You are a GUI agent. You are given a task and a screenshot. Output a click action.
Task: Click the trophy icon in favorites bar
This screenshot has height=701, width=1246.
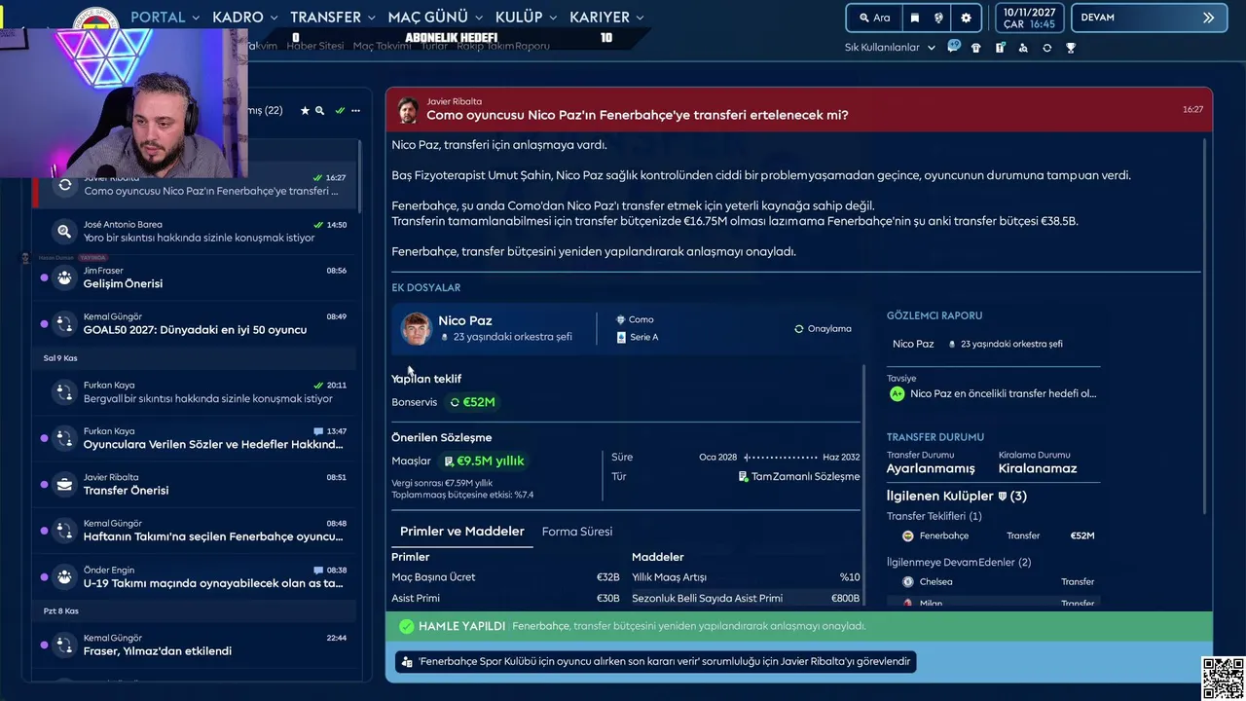[1071, 48]
